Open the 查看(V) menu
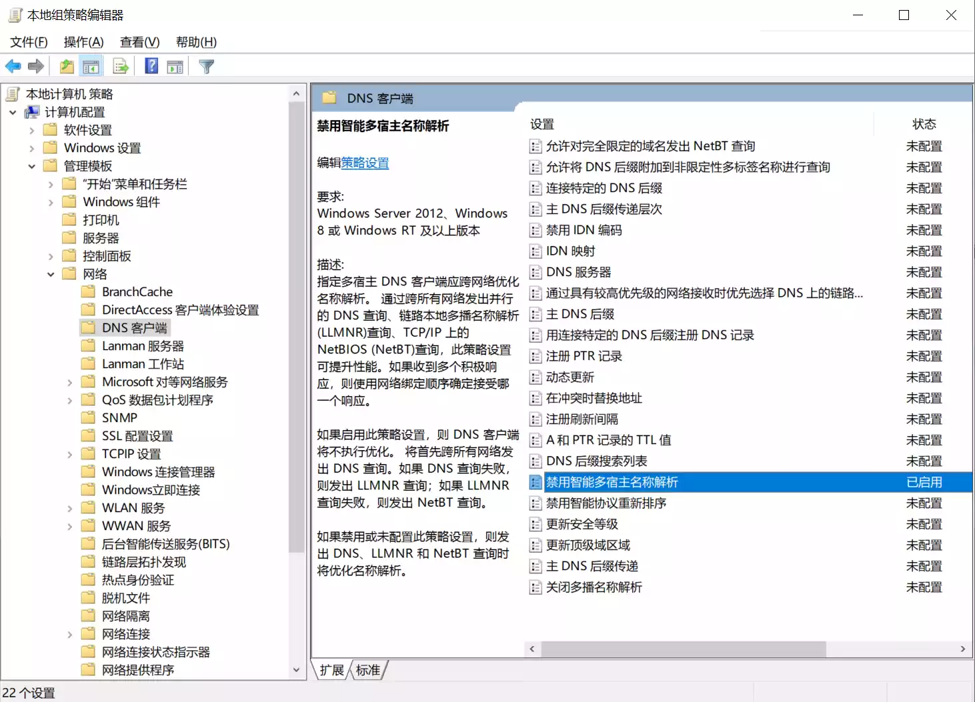 point(139,42)
